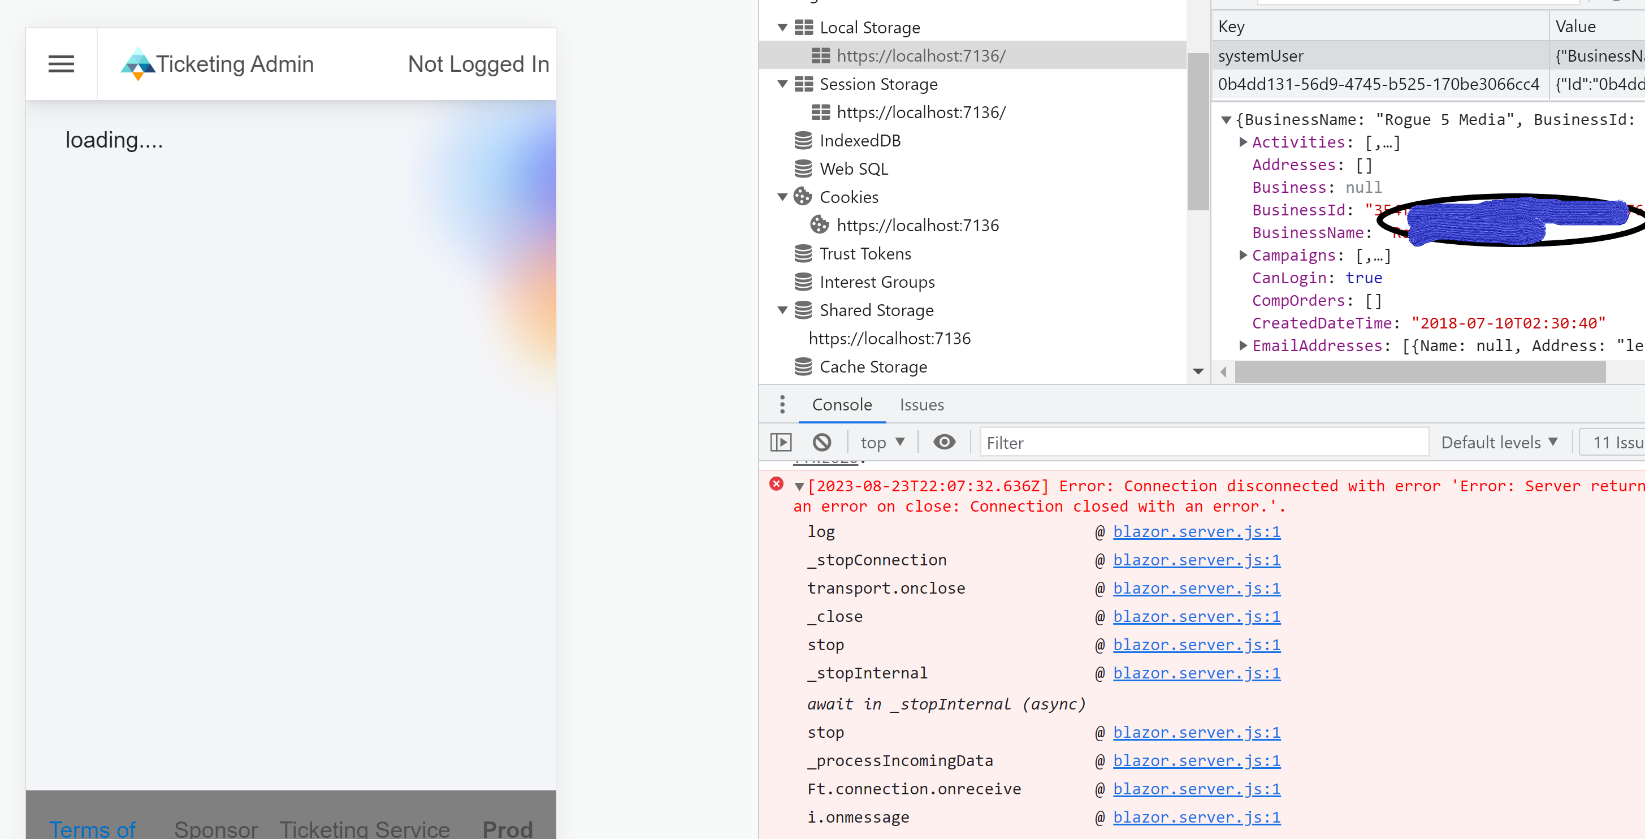Image resolution: width=1645 pixels, height=839 pixels.
Task: Select Web SQL storage
Action: click(x=854, y=168)
